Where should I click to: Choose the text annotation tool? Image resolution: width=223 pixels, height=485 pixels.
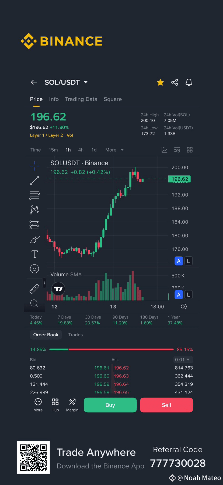[x=34, y=254]
